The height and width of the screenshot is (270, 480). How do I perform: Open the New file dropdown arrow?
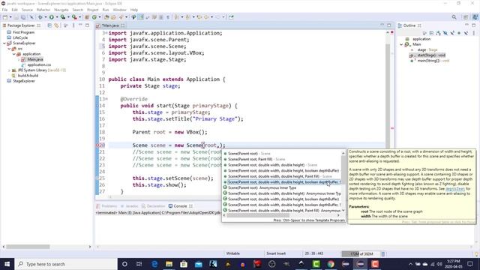(x=10, y=17)
